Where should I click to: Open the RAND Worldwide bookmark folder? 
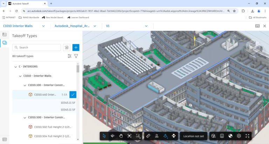[x=29, y=17]
